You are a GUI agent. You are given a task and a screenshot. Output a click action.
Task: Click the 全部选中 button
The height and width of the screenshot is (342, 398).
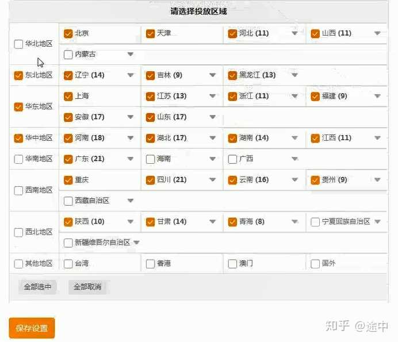pos(37,287)
